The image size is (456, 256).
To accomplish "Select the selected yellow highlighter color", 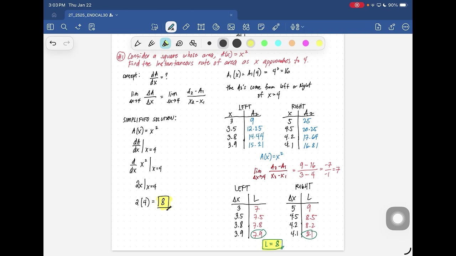I will 251,43.
